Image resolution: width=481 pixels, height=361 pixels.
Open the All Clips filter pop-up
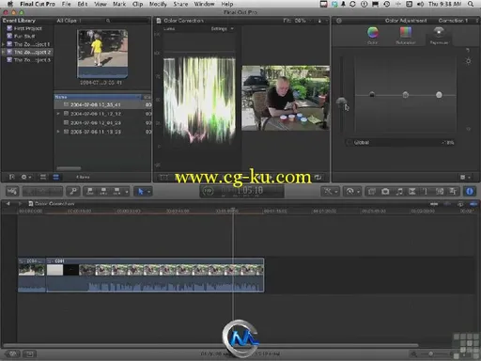pos(70,21)
